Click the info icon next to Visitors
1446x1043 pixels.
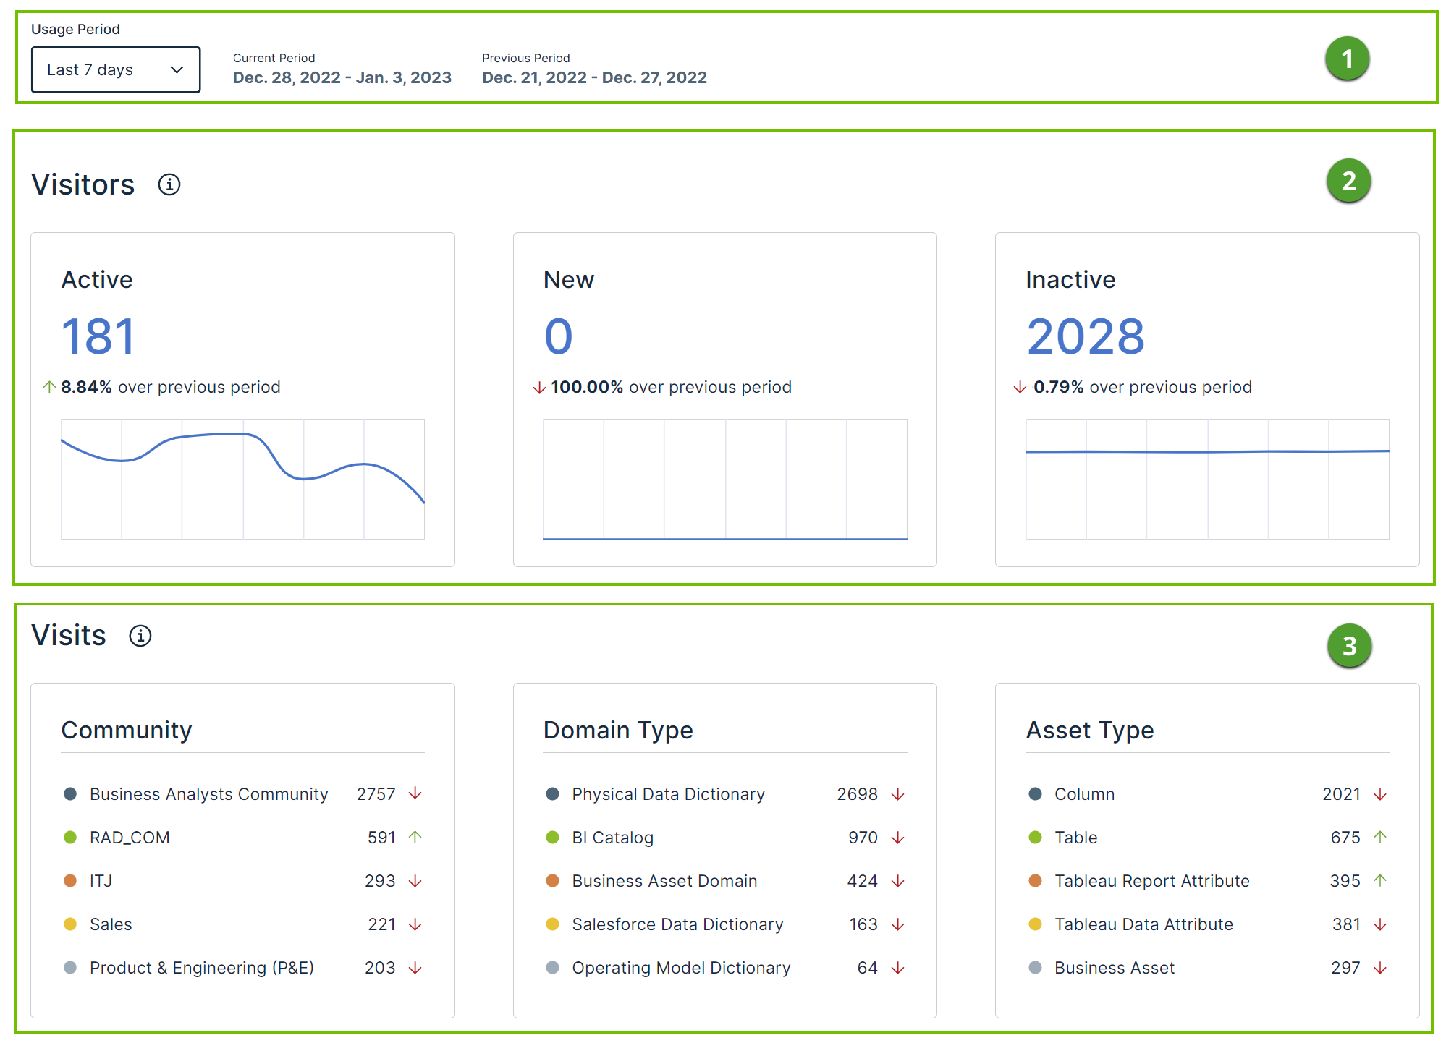click(171, 185)
